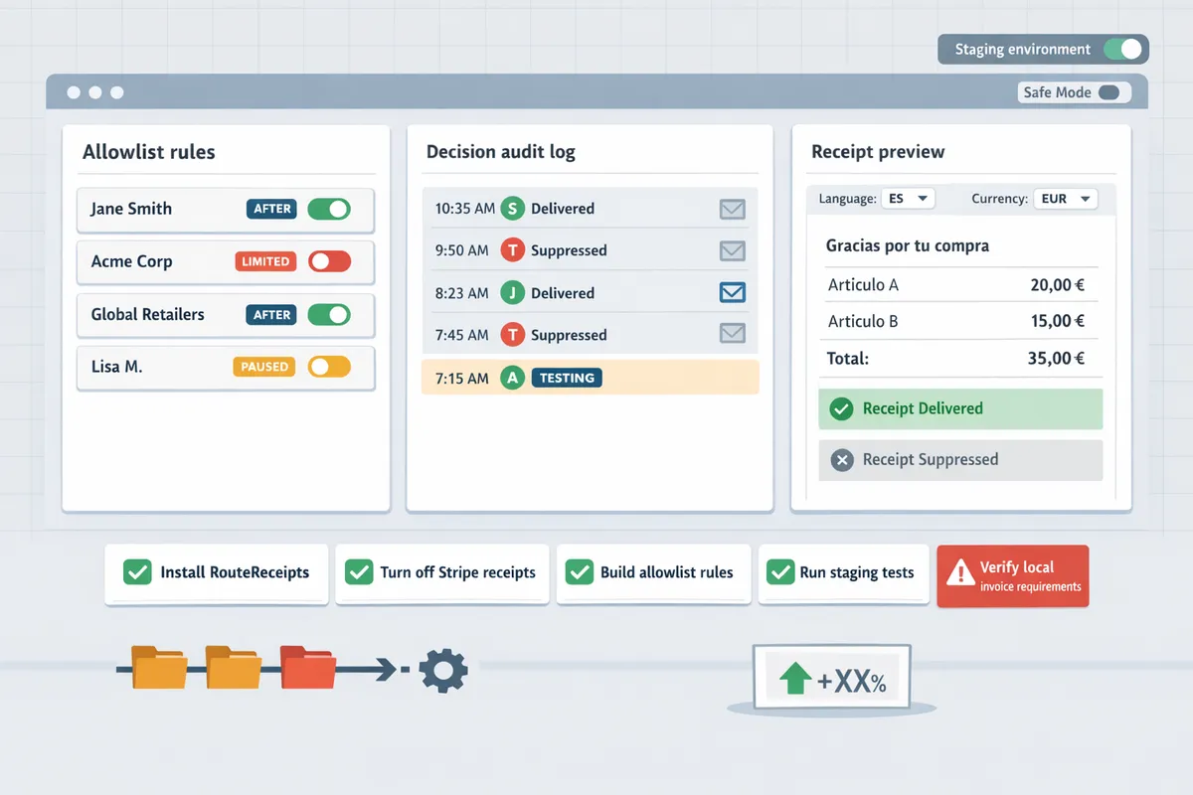Click the envelope icon for 7:45 AM Suppressed
This screenshot has height=795, width=1193.
(733, 335)
